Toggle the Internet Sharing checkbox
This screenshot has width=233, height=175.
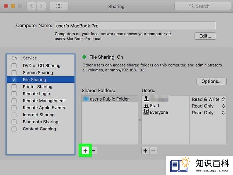pyautogui.click(x=14, y=115)
